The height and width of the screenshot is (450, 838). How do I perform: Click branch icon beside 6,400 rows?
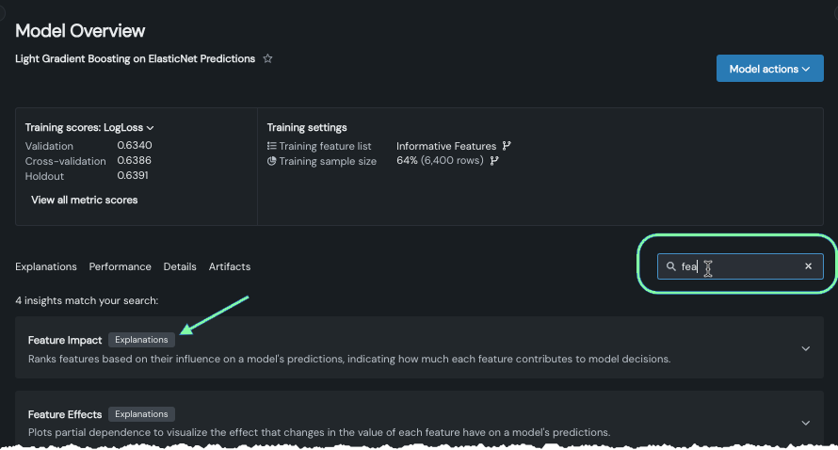pyautogui.click(x=494, y=161)
